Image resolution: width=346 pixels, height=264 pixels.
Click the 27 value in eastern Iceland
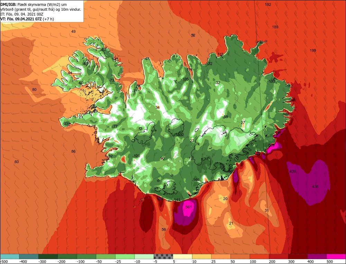pyautogui.click(x=243, y=123)
